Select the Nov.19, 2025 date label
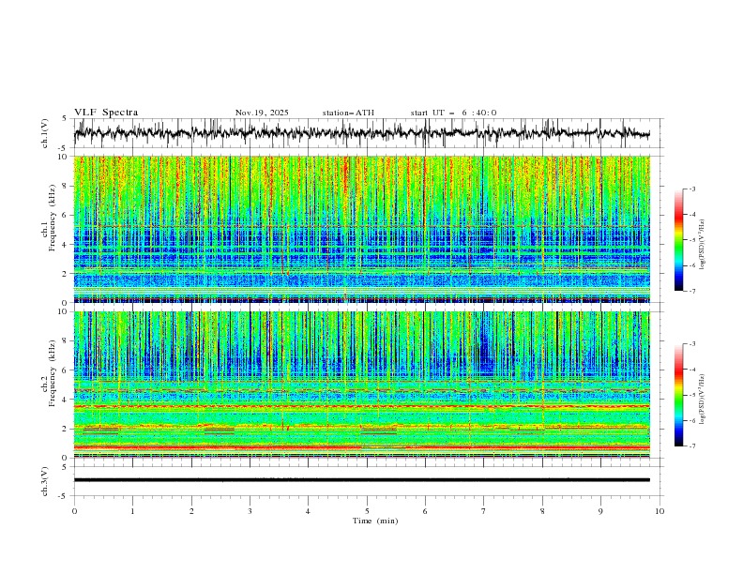743x574 pixels. [x=262, y=113]
